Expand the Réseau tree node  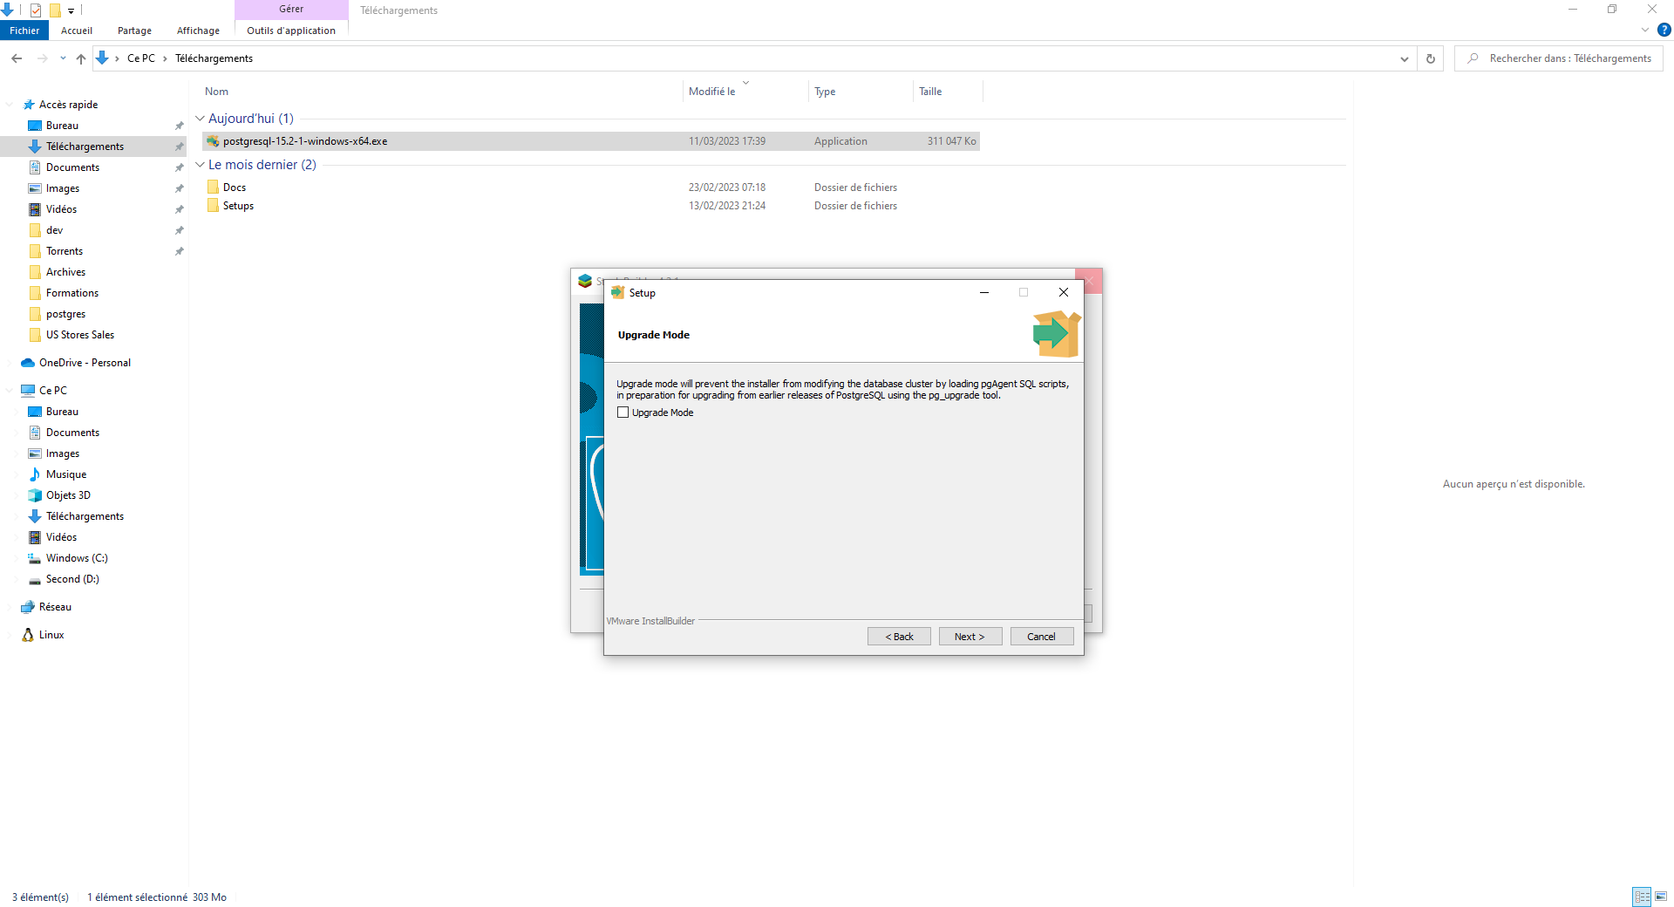(10, 607)
